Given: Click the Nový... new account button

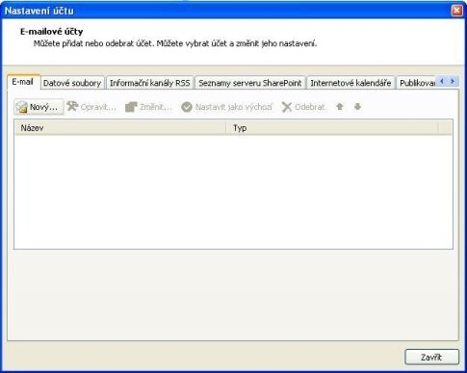Looking at the screenshot, I should point(39,107).
